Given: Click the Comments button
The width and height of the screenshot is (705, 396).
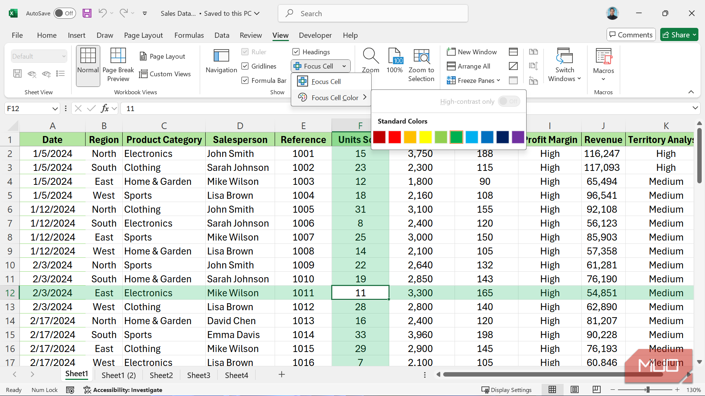Looking at the screenshot, I should pyautogui.click(x=631, y=35).
